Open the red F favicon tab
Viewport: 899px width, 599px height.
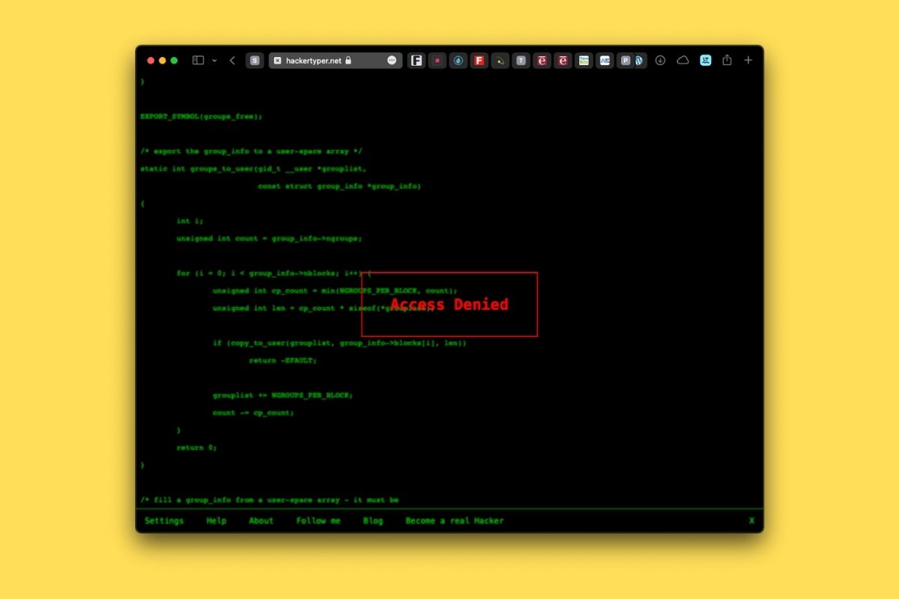coord(479,61)
